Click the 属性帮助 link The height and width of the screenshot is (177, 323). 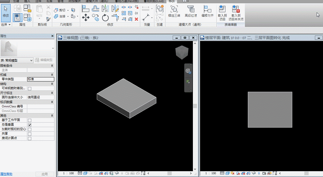click(x=6, y=174)
